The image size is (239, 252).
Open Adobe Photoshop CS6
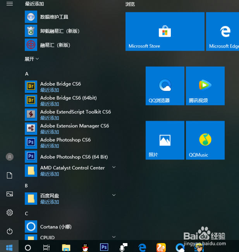click(x=71, y=143)
